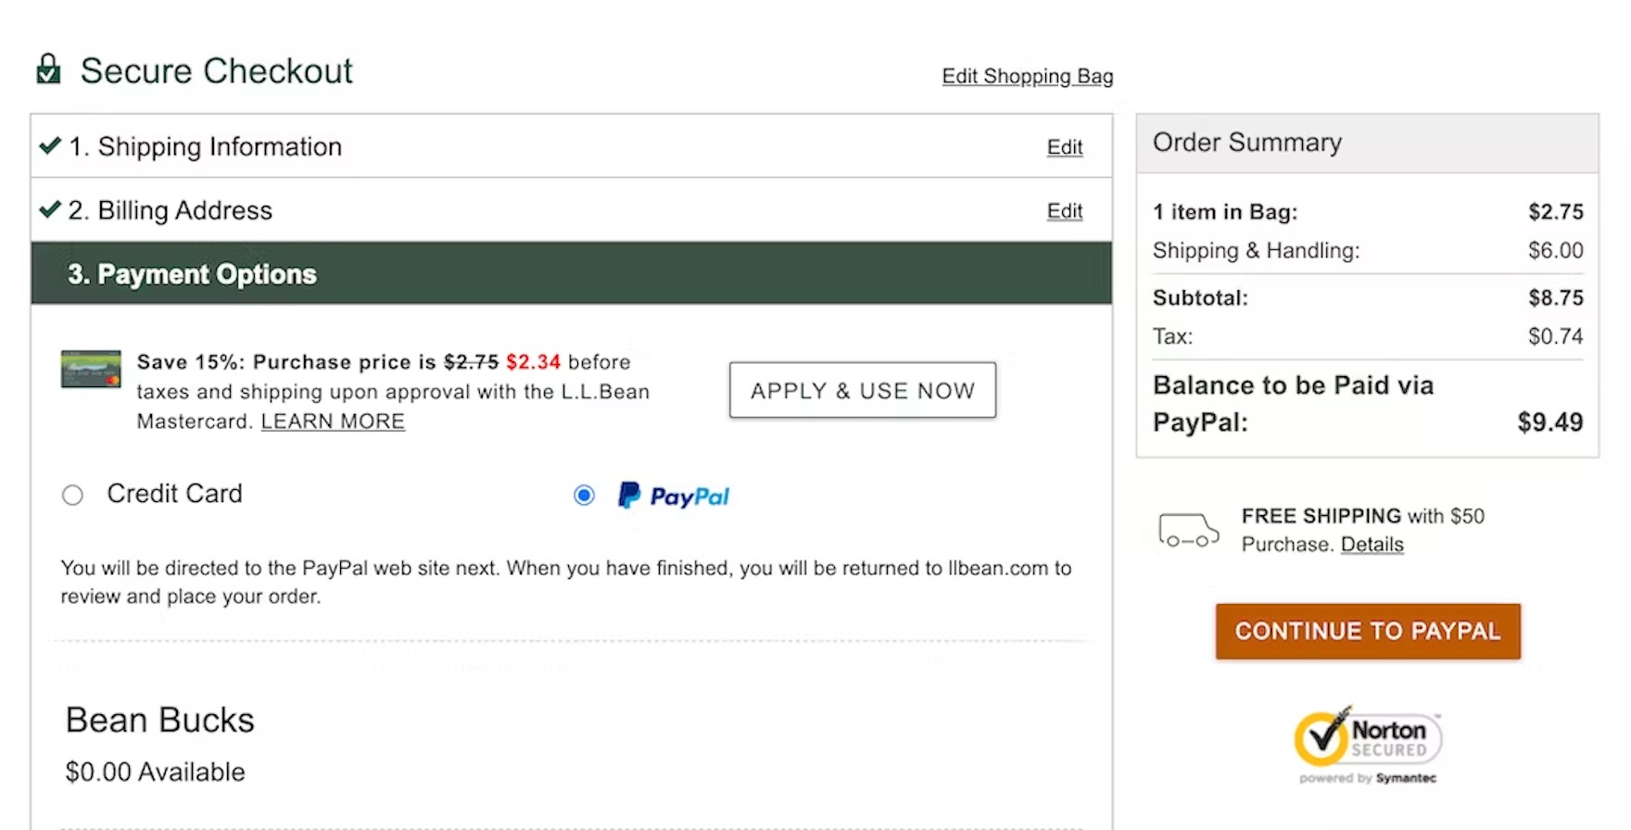Image resolution: width=1631 pixels, height=830 pixels.
Task: Edit the Billing Address section
Action: [1064, 211]
